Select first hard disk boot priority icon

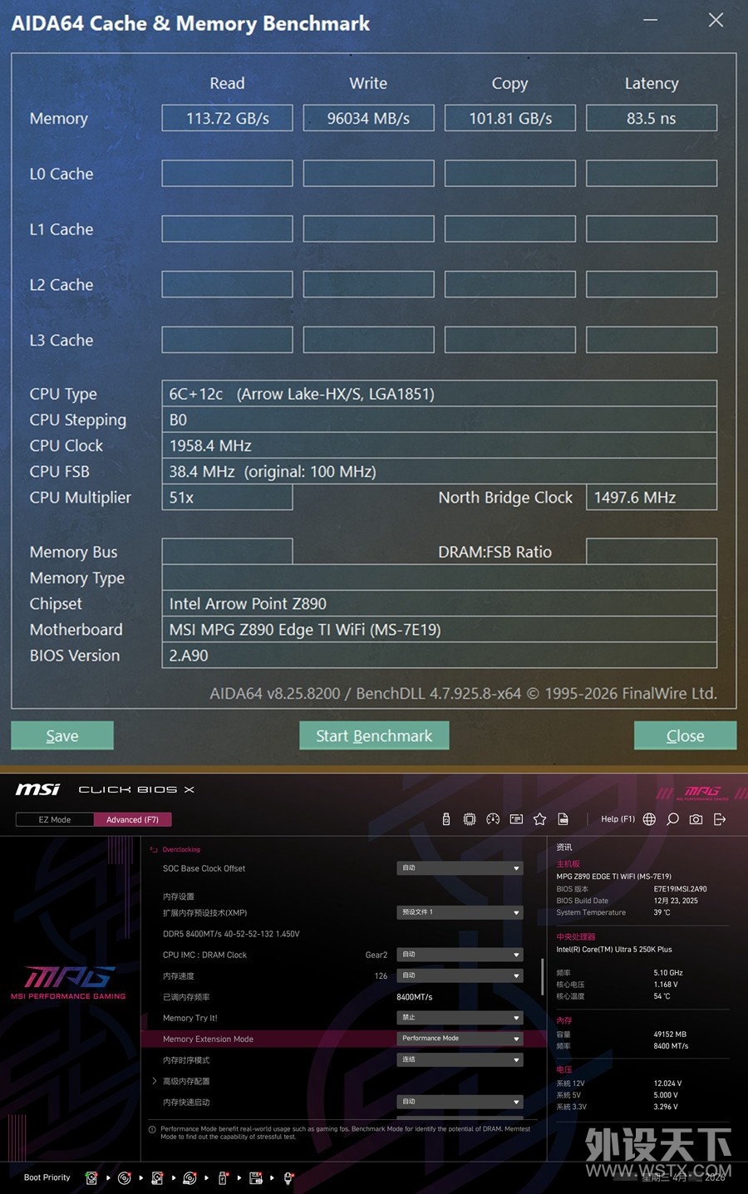point(91,1177)
